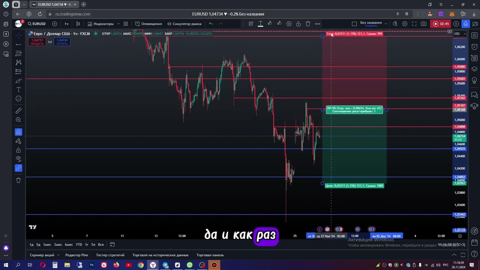Screen dimensions: 480x270
Task: Select the Text annotation tool
Action: coord(18,90)
